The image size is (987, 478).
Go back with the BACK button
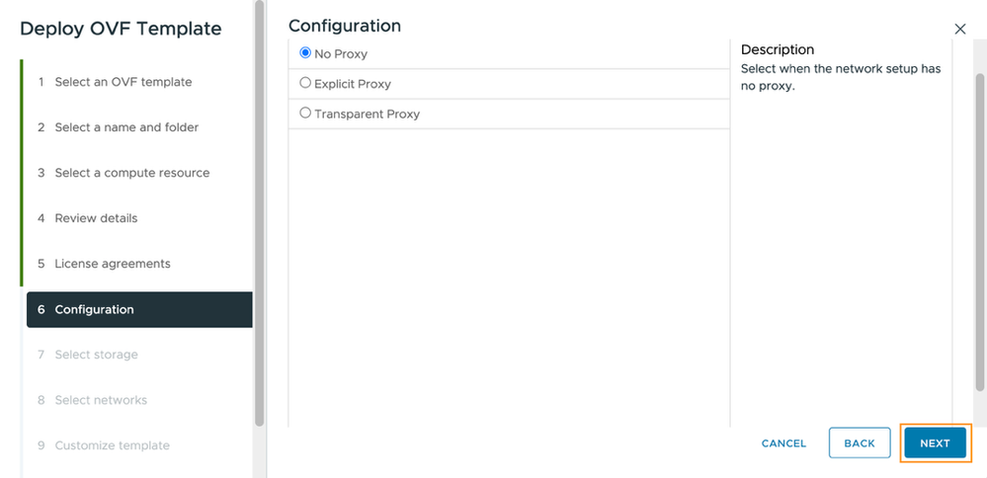(x=859, y=443)
